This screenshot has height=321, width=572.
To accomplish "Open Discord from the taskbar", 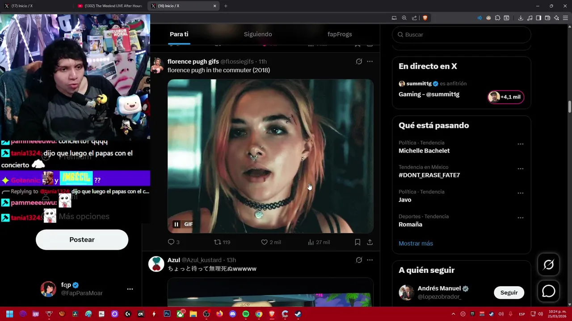I will click(232, 314).
